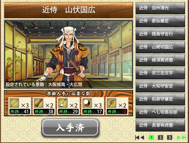Click the flute instrument icon
This screenshot has width=189, height=143.
14,103
